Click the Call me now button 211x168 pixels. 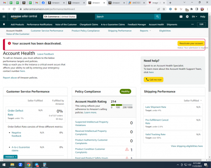pos(154,79)
